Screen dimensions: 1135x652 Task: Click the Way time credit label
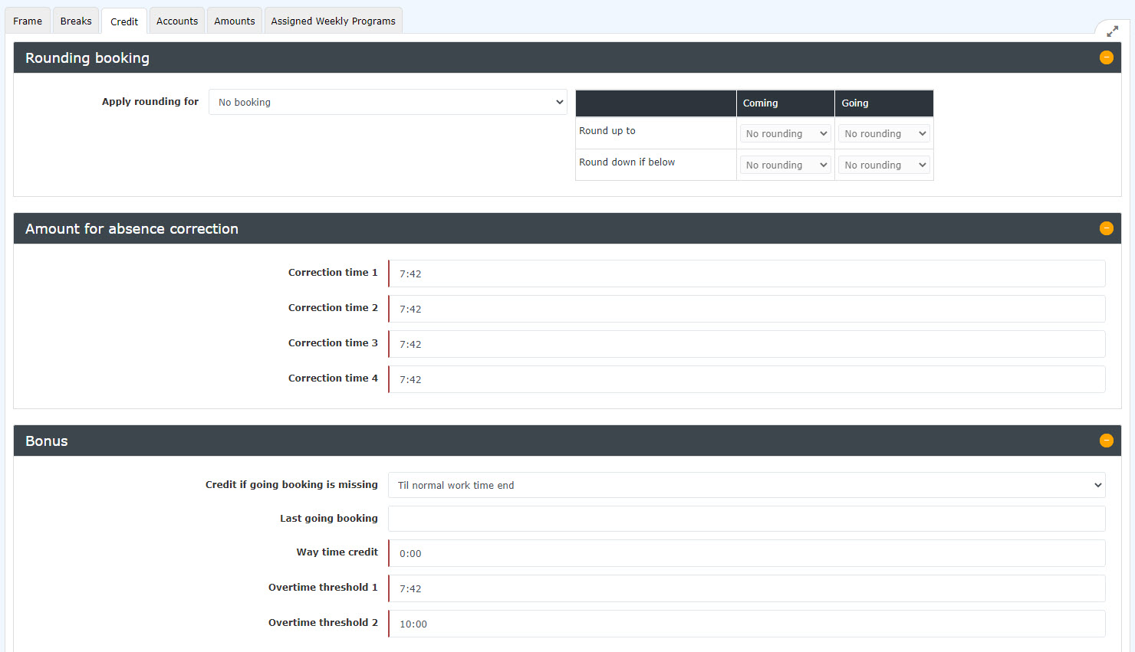(337, 552)
